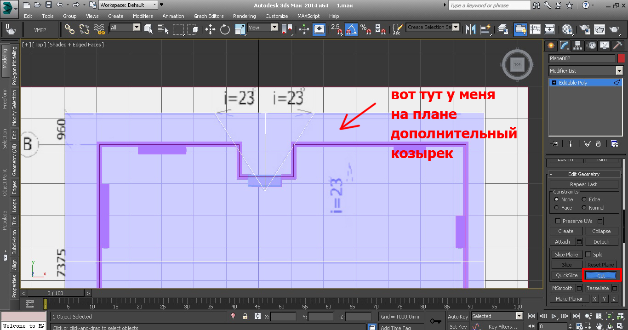Select the Normal constraint radio button
The image size is (628, 330).
[x=584, y=208]
